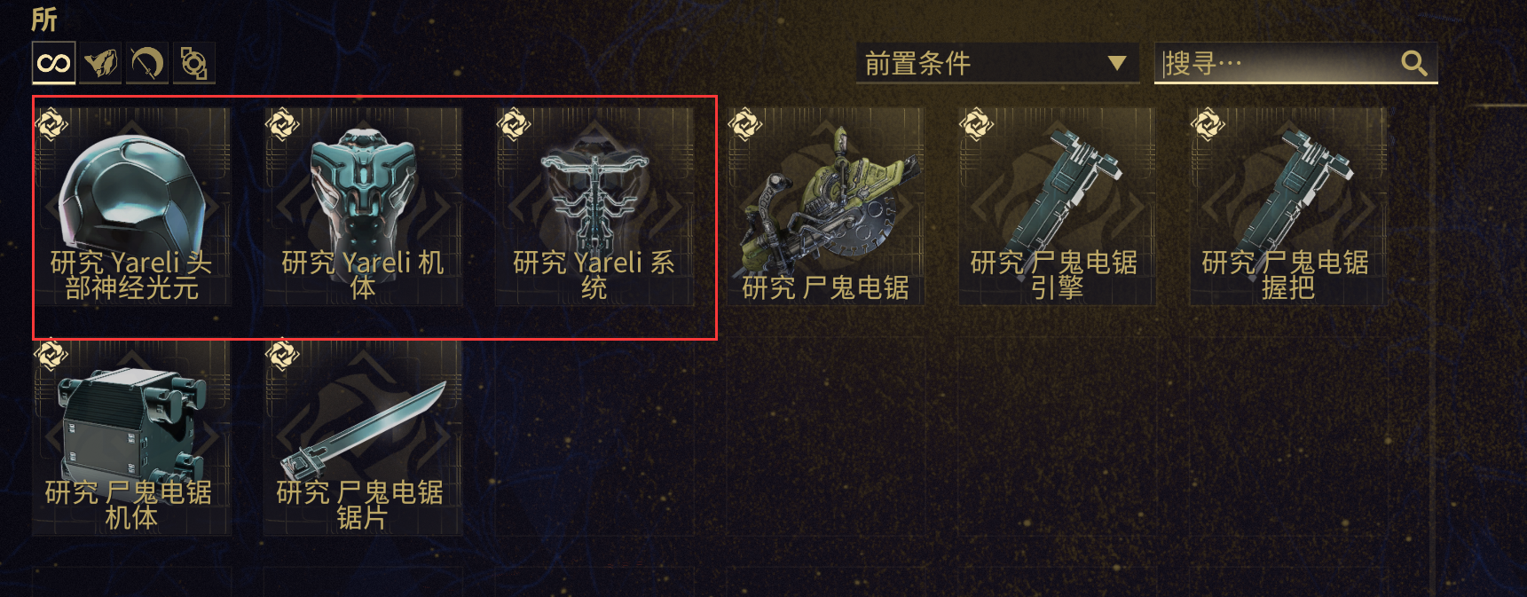Click research badge on Yareli helmet tile
The width and height of the screenshot is (1527, 597).
[x=51, y=125]
